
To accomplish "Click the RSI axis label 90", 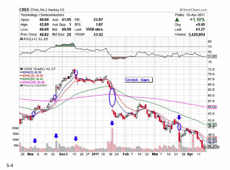I will click(x=210, y=41).
